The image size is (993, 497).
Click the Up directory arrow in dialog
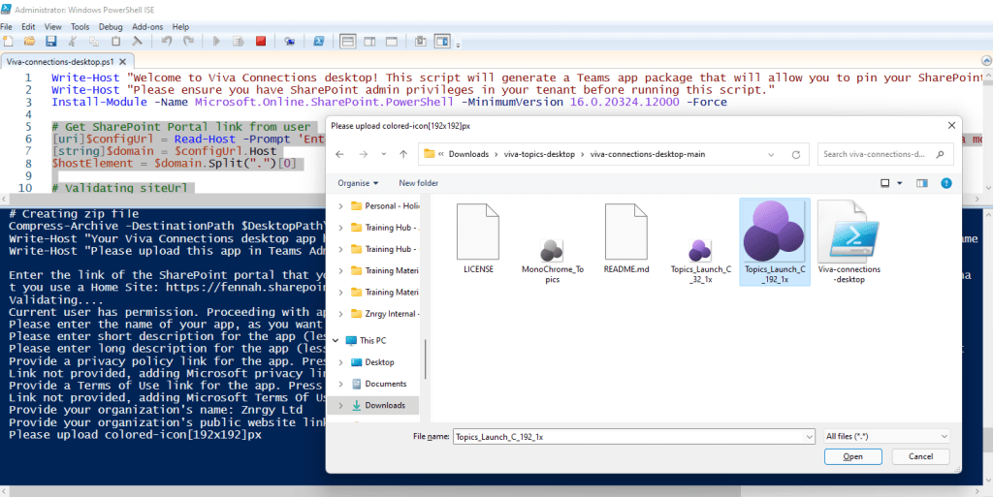403,154
